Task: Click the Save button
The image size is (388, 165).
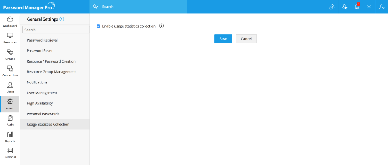Action: coord(223,39)
